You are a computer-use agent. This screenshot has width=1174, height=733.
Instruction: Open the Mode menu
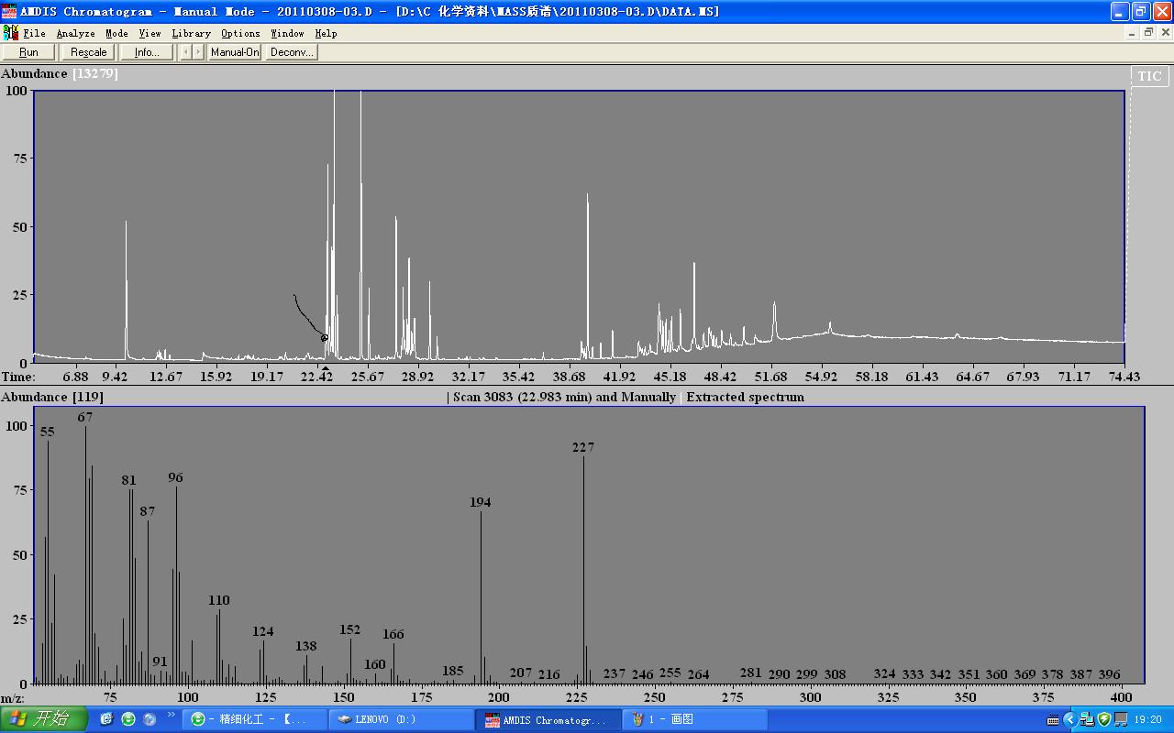[x=116, y=33]
